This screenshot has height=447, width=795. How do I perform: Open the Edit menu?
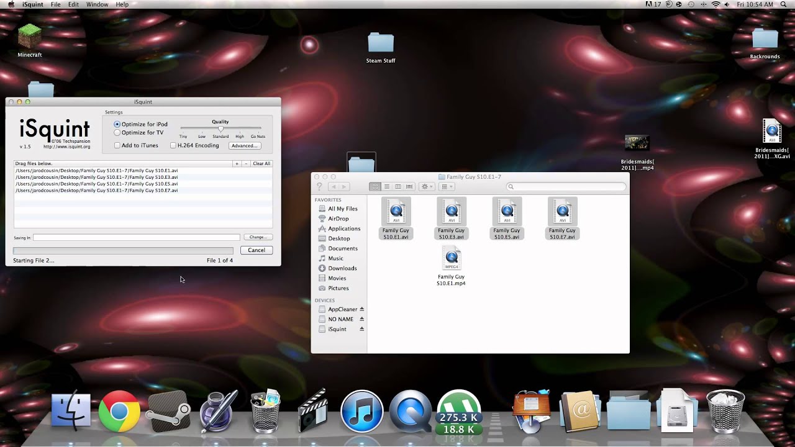[73, 4]
